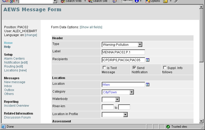Viewport: 205px width, 130px height.
Task: Click the Google toolbar Options button
Action: 153,1
